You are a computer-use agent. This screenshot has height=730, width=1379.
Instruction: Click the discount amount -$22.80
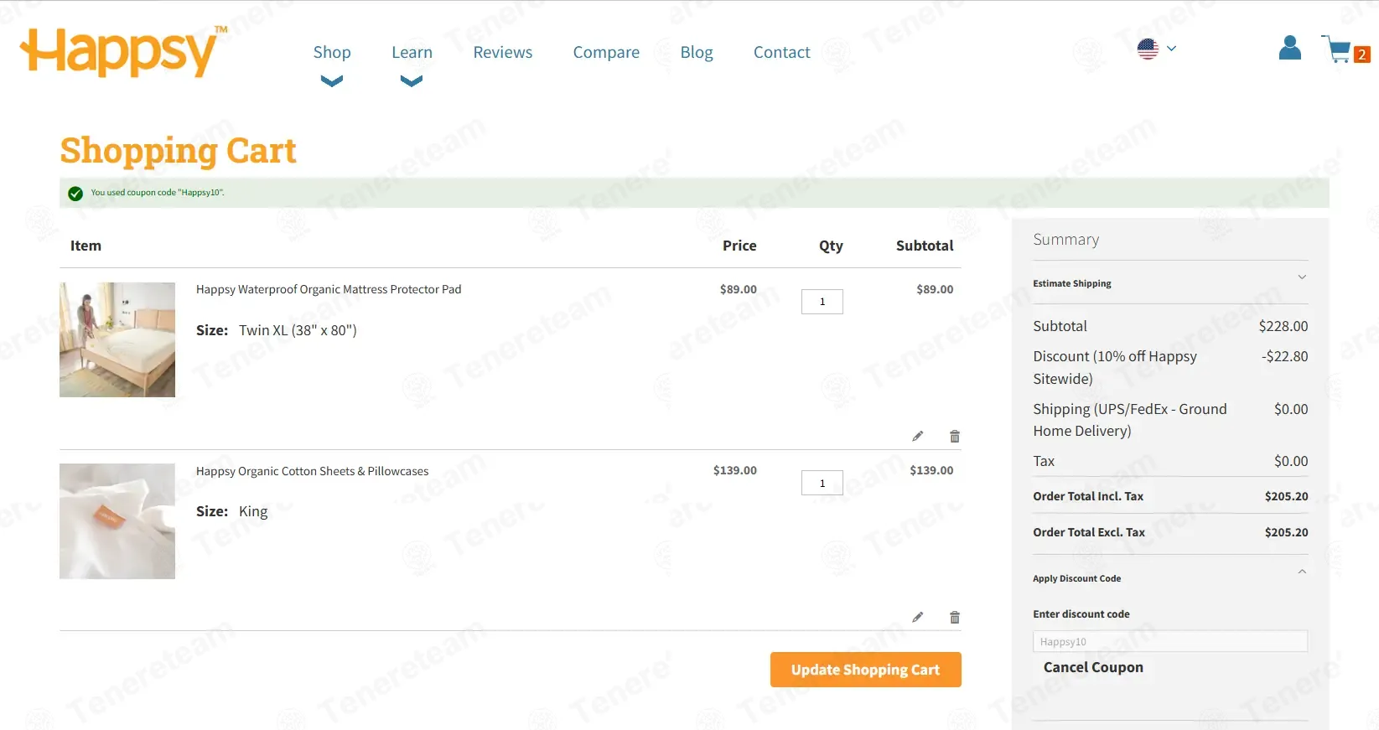(x=1284, y=356)
